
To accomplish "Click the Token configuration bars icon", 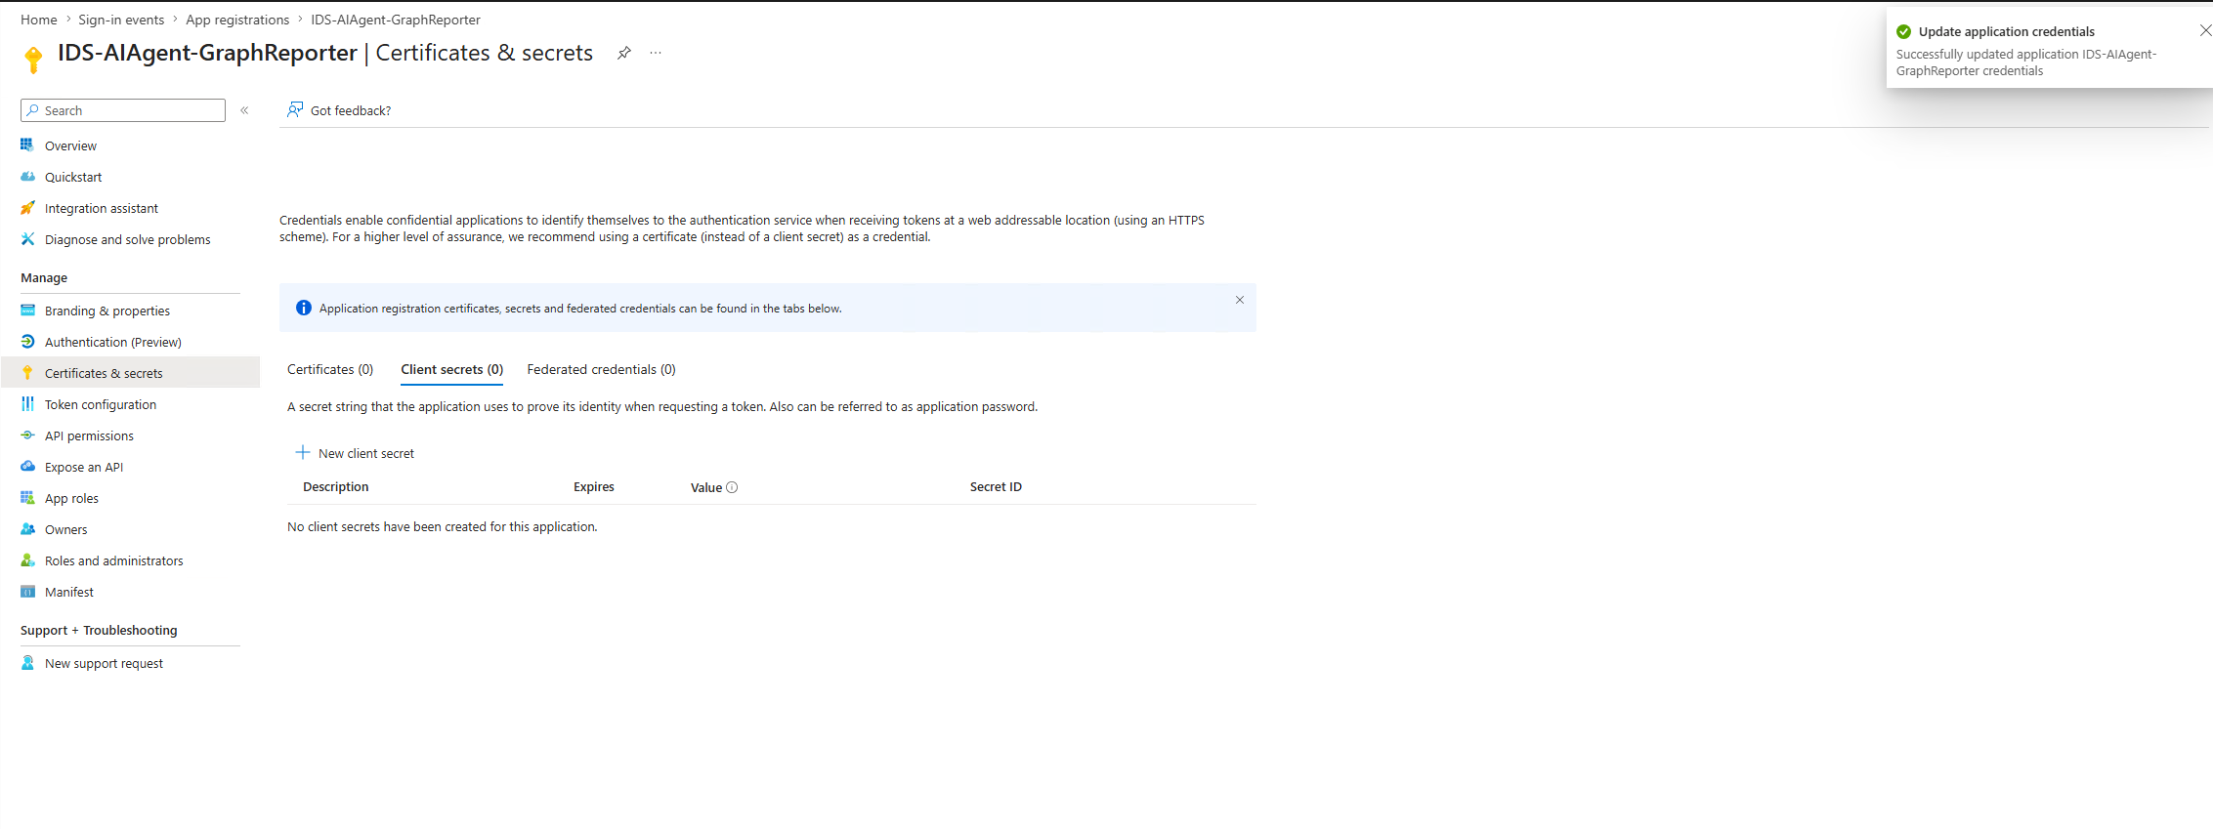I will tap(27, 404).
